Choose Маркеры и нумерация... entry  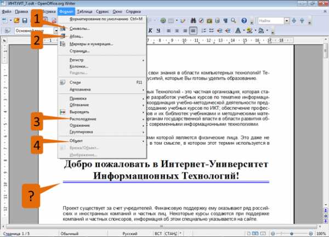102,44
